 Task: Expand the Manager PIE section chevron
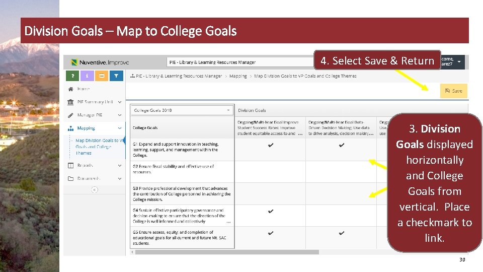(x=120, y=115)
